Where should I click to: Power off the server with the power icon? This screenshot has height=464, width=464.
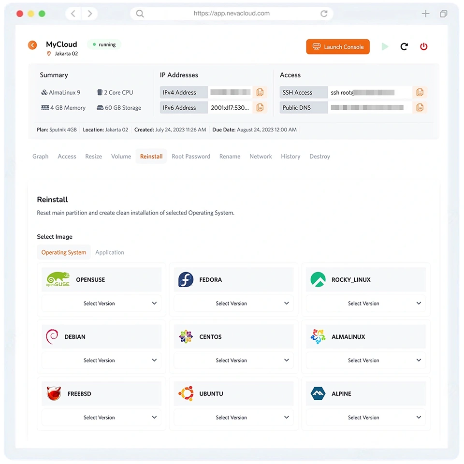click(x=423, y=46)
